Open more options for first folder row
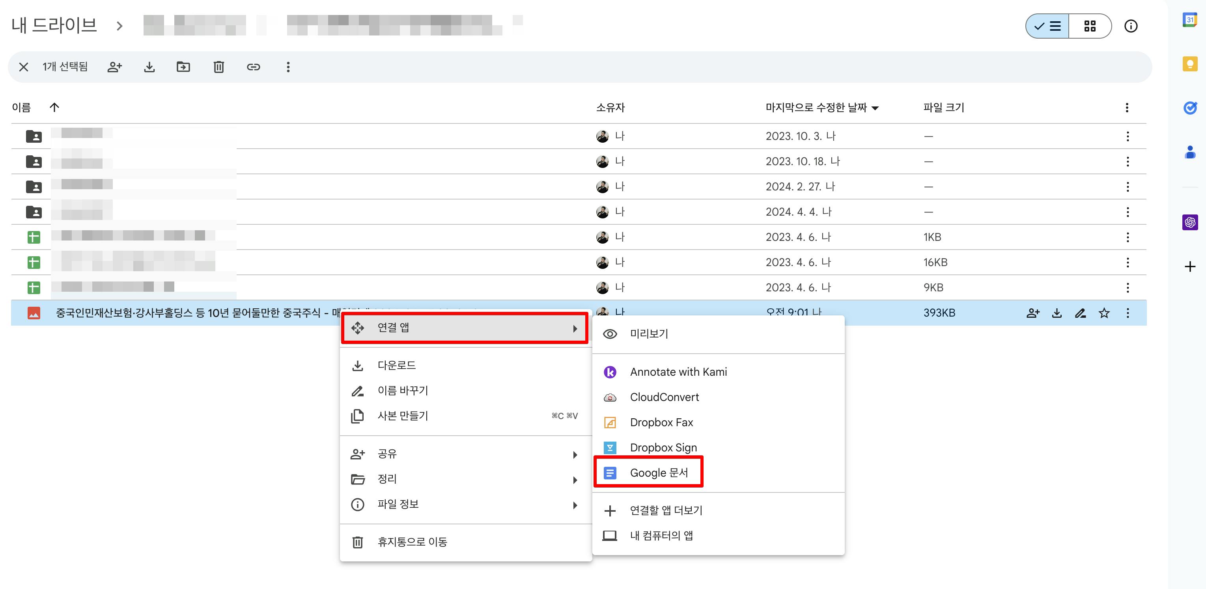1206x589 pixels. 1128,136
